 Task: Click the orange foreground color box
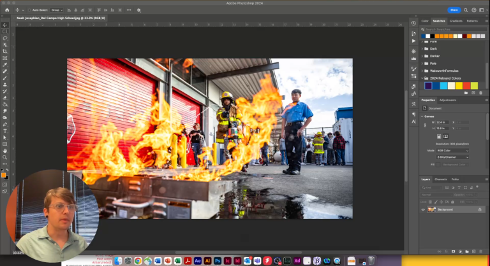click(x=3, y=175)
